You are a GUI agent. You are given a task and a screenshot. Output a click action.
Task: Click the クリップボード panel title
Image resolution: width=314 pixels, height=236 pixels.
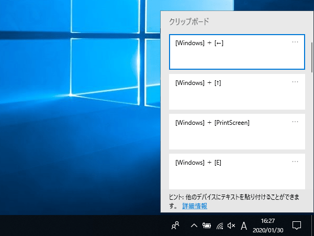tap(188, 22)
